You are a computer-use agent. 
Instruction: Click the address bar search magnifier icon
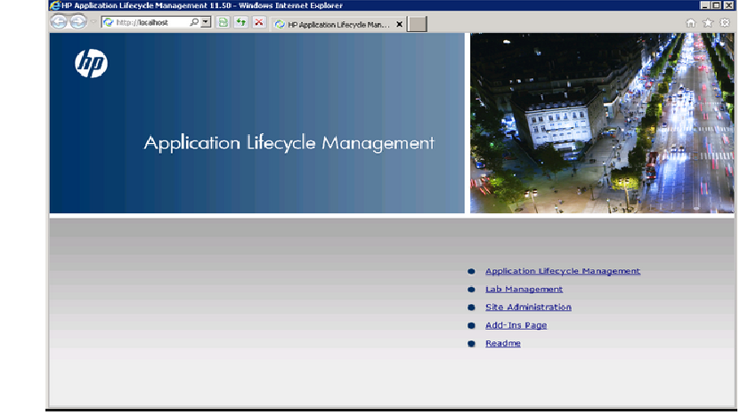pos(194,22)
